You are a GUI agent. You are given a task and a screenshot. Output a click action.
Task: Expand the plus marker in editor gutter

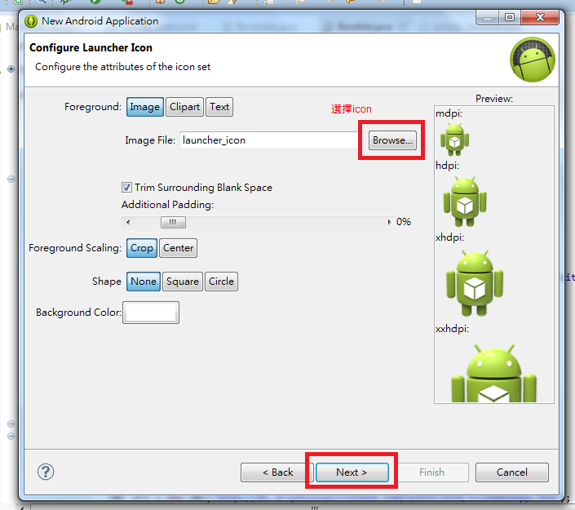[x=11, y=69]
